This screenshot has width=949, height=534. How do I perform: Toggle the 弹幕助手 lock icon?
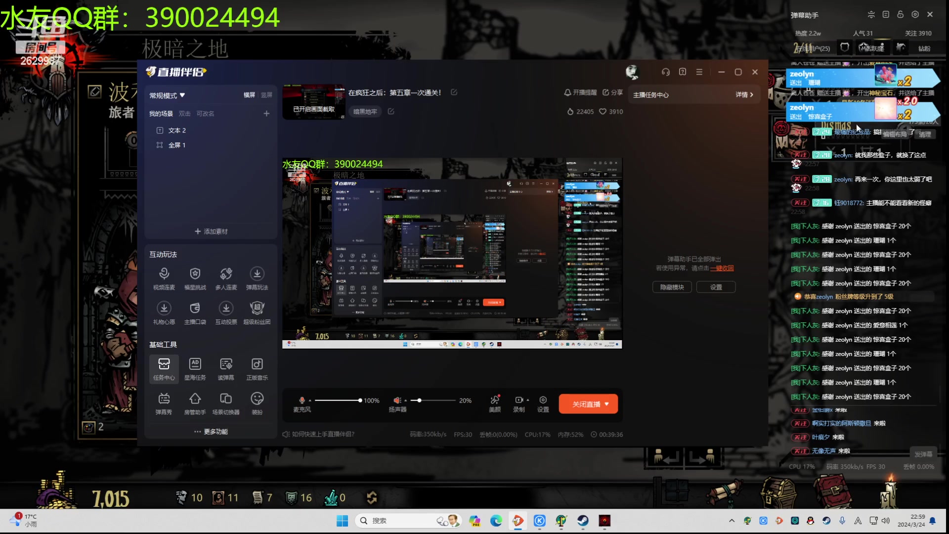pos(900,15)
